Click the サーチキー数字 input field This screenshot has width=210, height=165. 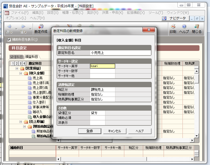tap(102, 71)
